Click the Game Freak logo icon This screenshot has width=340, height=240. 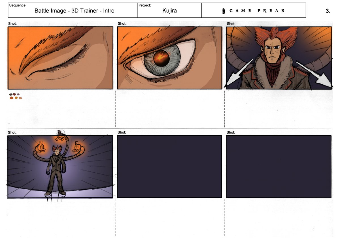pos(224,11)
